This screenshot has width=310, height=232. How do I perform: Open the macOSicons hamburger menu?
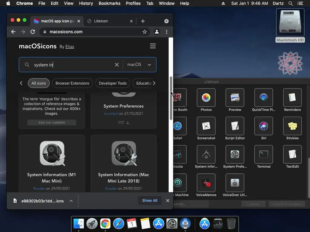coord(153,46)
